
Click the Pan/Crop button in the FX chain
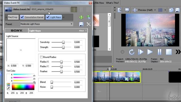[13, 17]
